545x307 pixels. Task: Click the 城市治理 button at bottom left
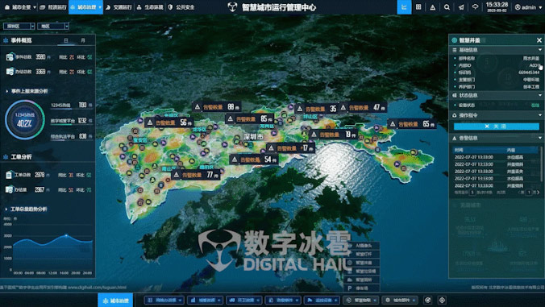coord(115,300)
